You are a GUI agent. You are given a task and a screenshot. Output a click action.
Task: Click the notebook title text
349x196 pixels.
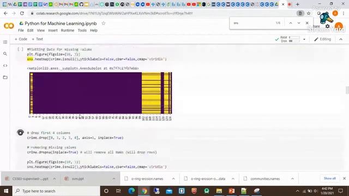(61, 23)
